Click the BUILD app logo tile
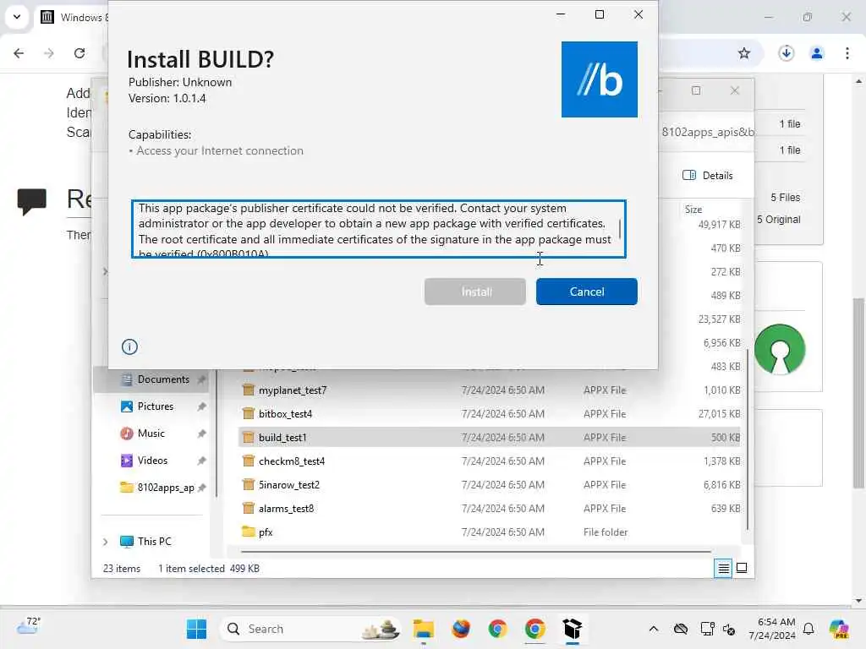This screenshot has height=649, width=866. [x=600, y=79]
